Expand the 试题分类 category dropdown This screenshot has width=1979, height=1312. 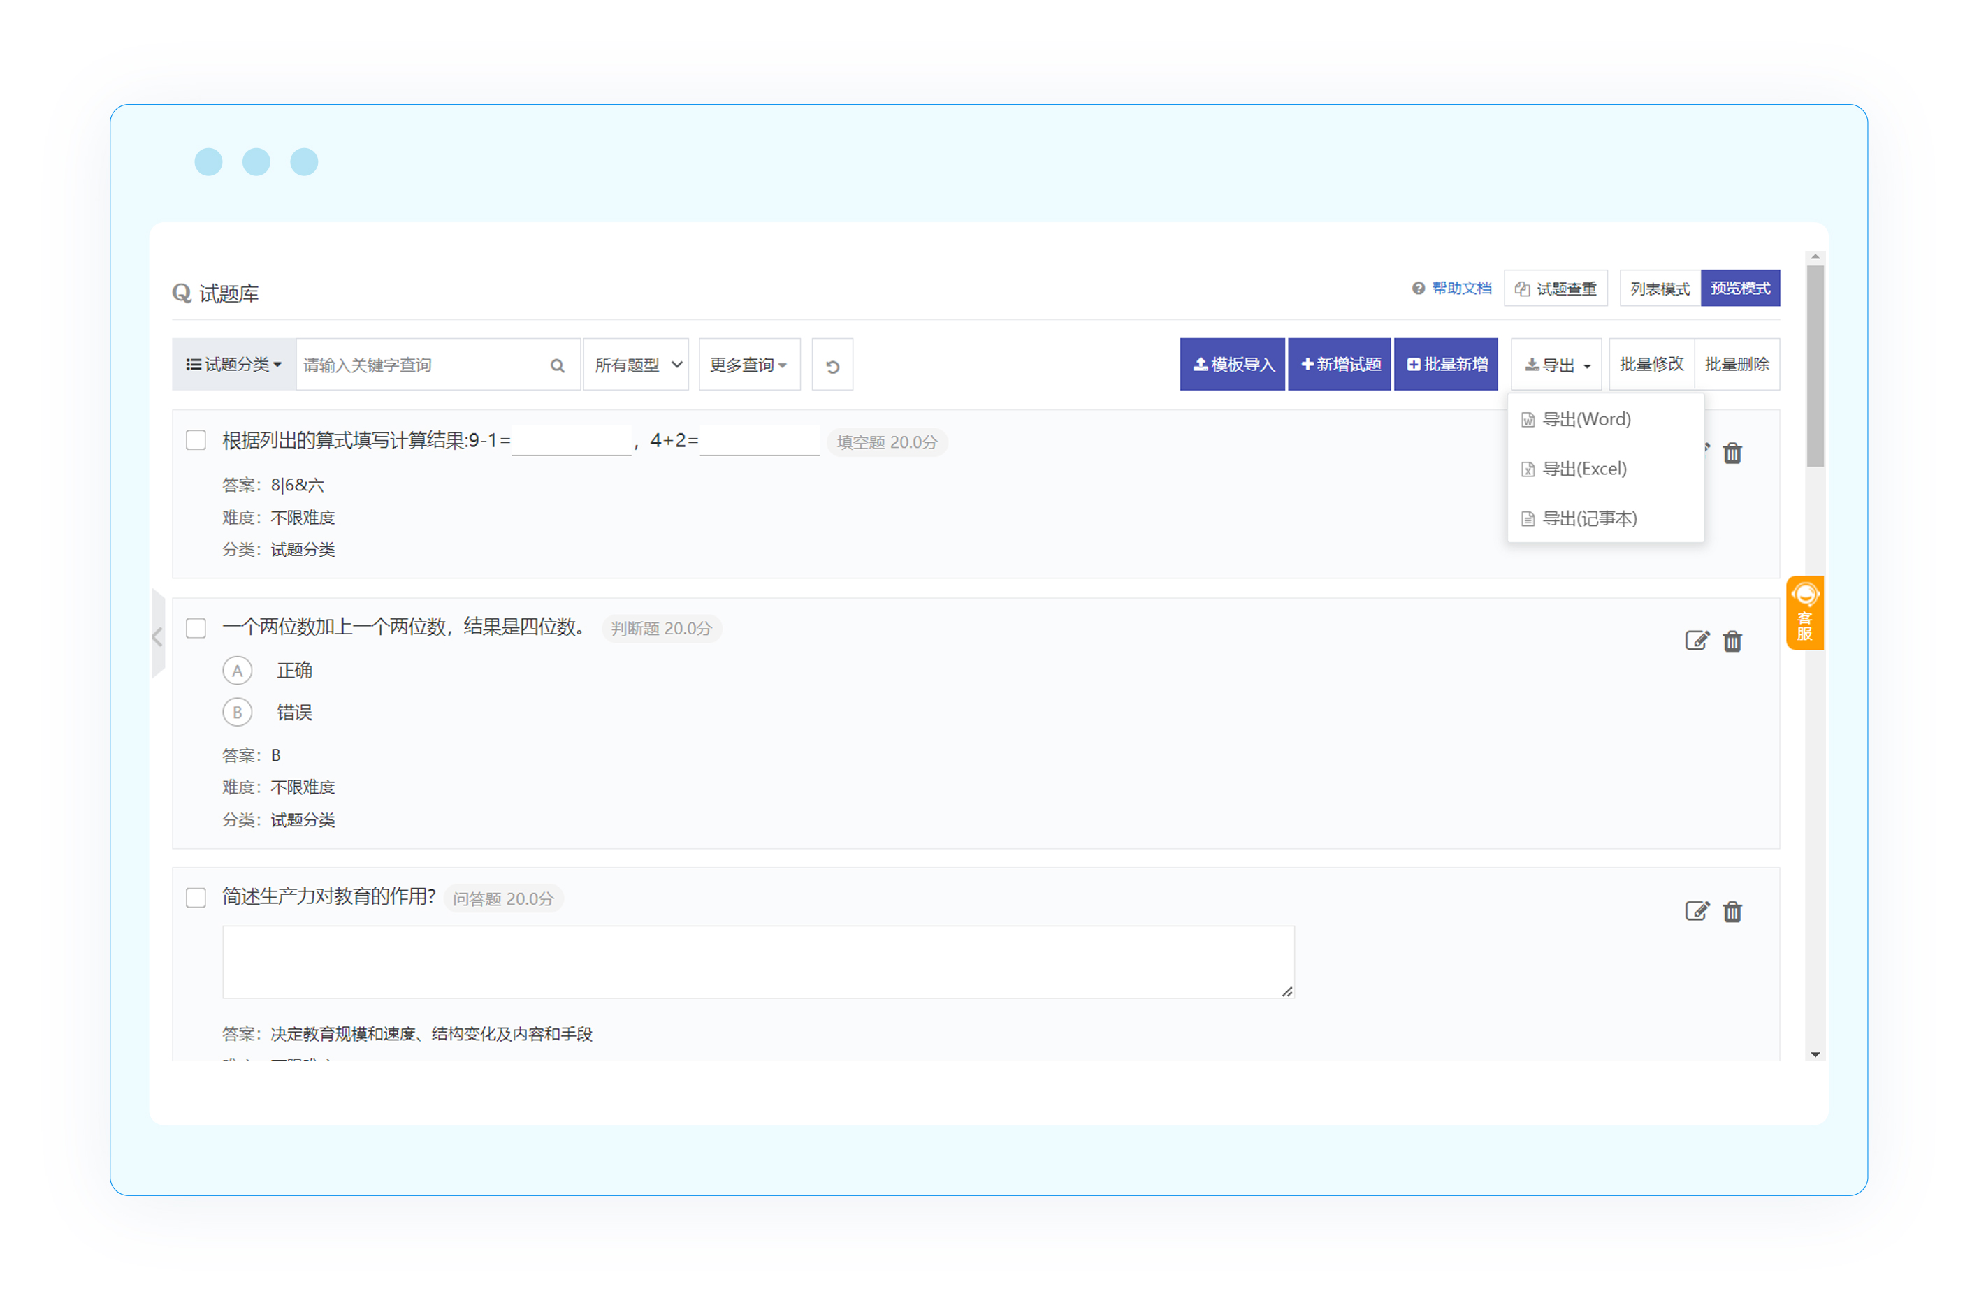[233, 365]
